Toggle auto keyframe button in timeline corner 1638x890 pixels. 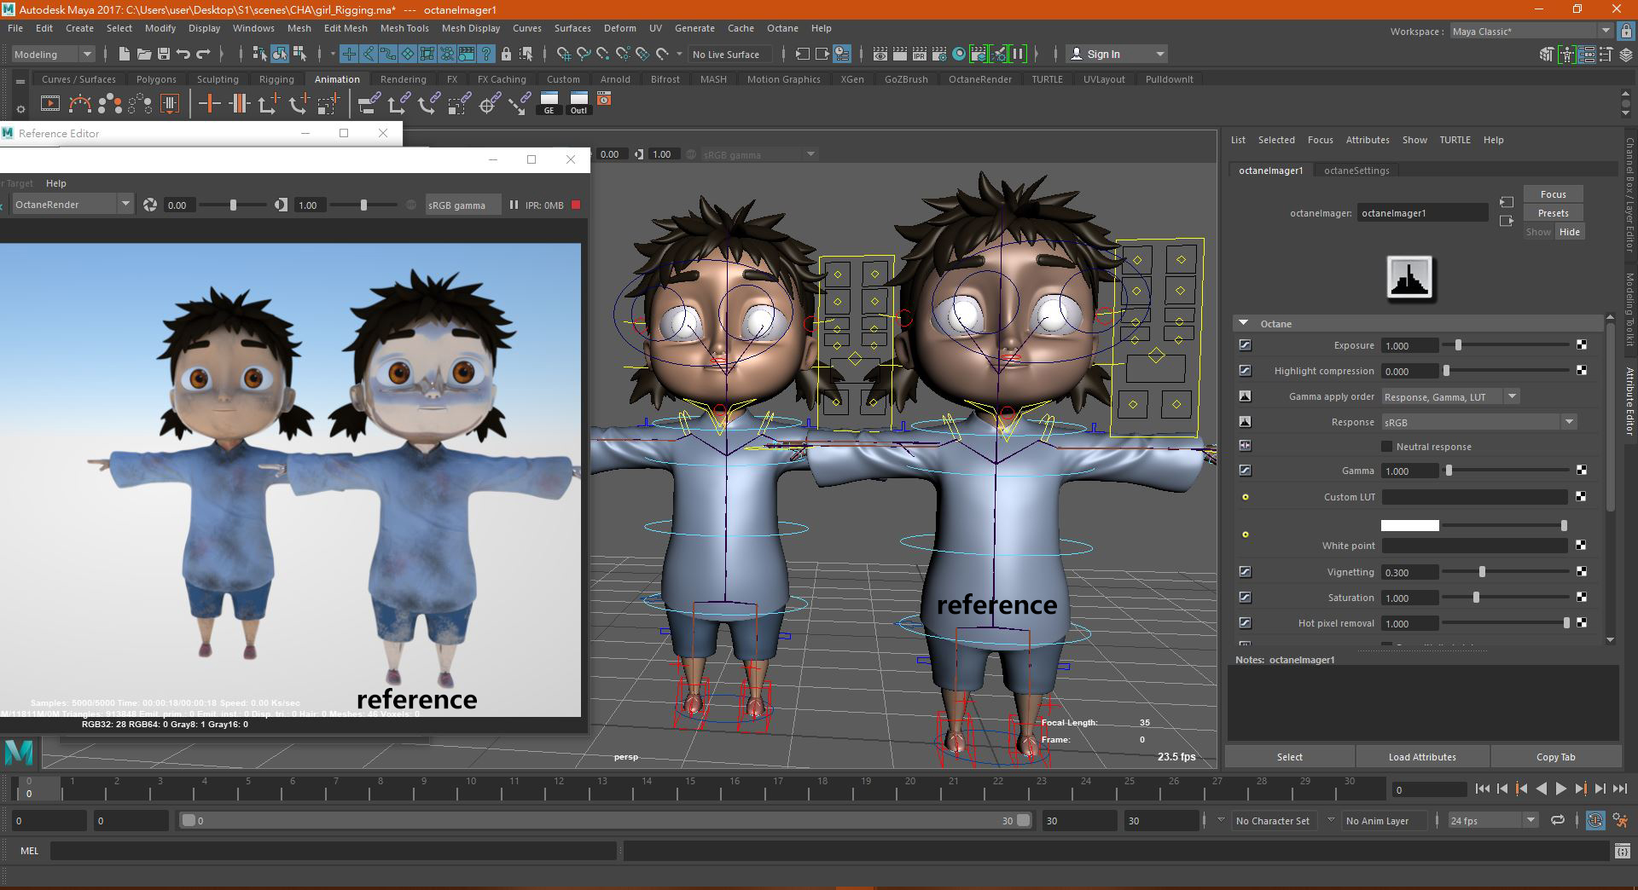pyautogui.click(x=1594, y=820)
